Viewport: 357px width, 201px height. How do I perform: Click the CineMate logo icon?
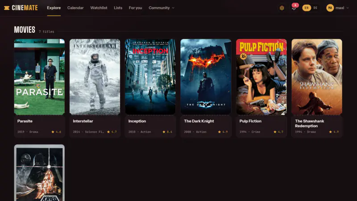click(7, 8)
